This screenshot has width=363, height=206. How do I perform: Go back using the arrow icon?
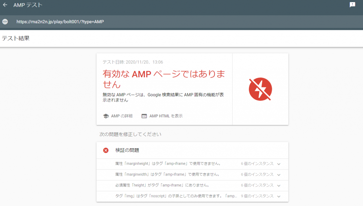5,5
